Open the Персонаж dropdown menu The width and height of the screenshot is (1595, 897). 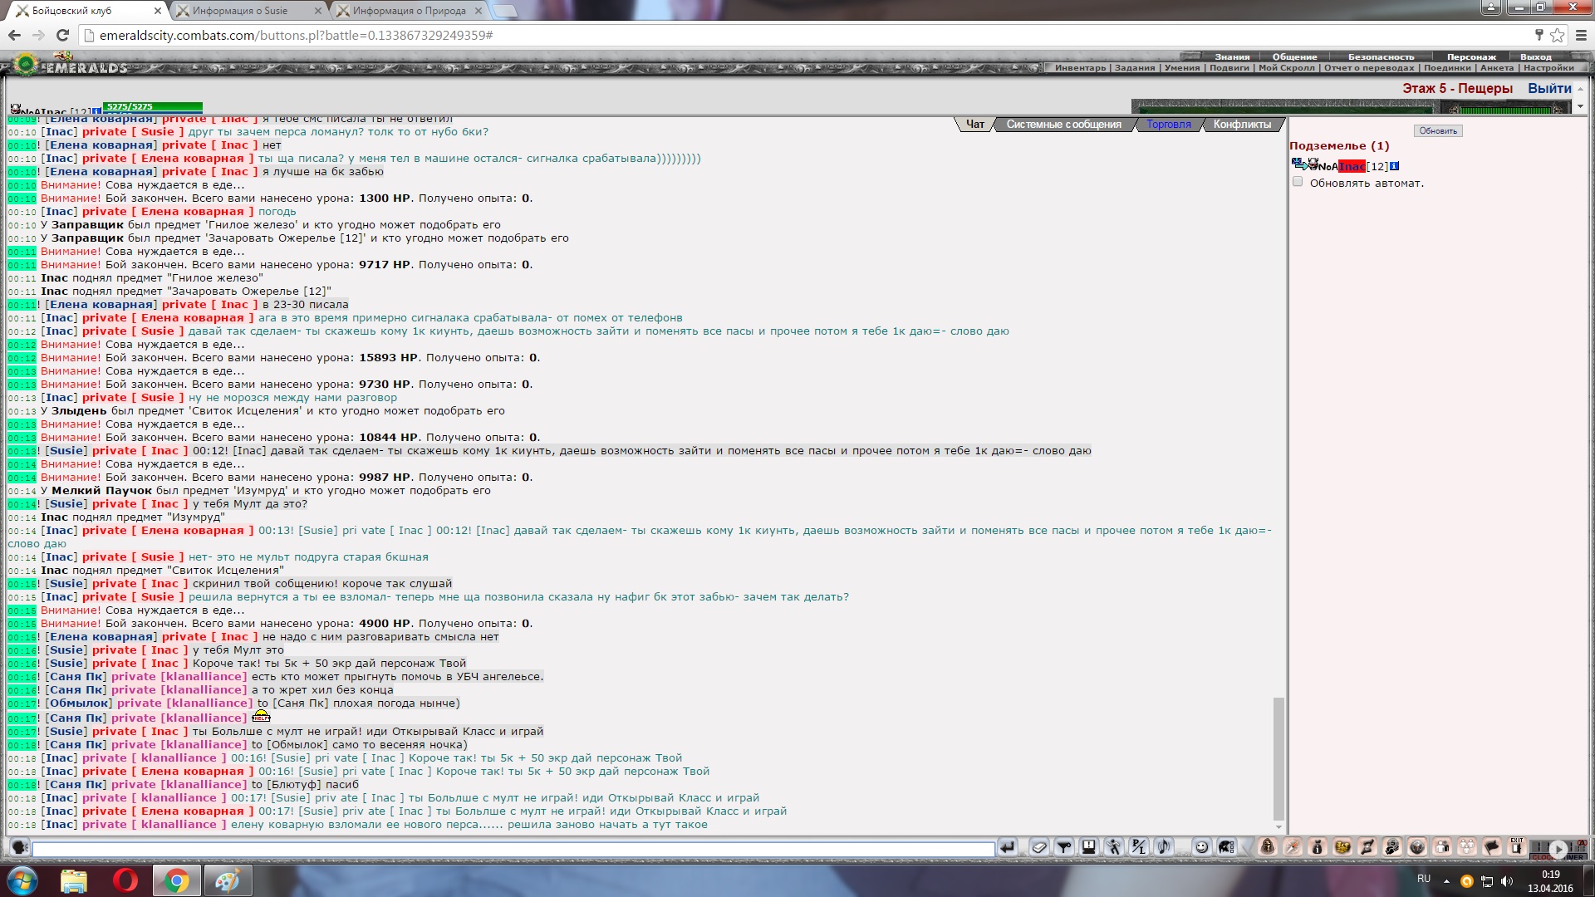[x=1471, y=56]
